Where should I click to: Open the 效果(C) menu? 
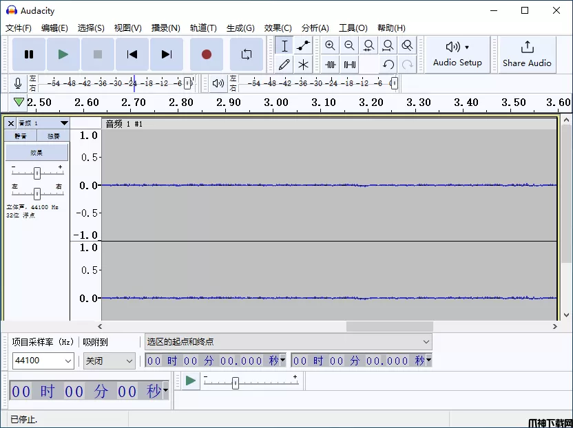(x=278, y=28)
